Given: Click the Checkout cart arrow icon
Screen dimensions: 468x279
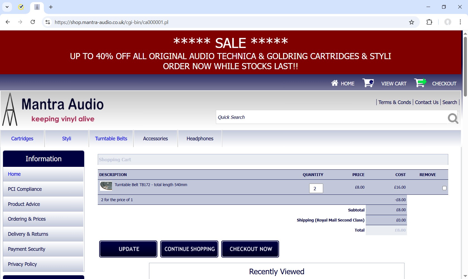Looking at the screenshot, I should 420,83.
